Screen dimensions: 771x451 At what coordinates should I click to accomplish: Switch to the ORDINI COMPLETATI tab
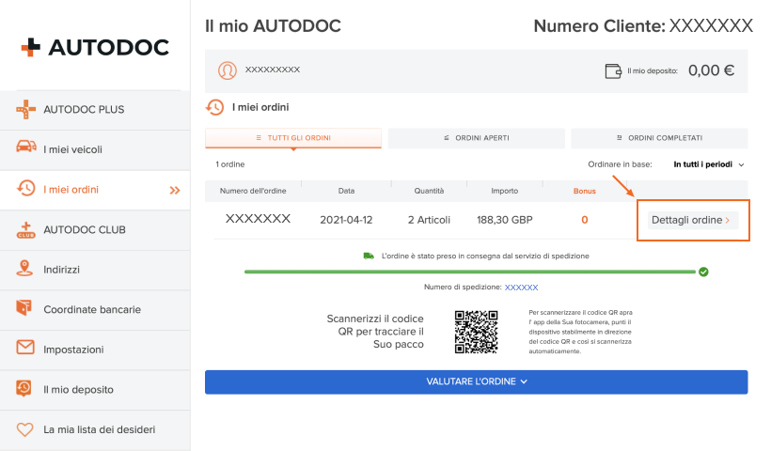coord(658,138)
